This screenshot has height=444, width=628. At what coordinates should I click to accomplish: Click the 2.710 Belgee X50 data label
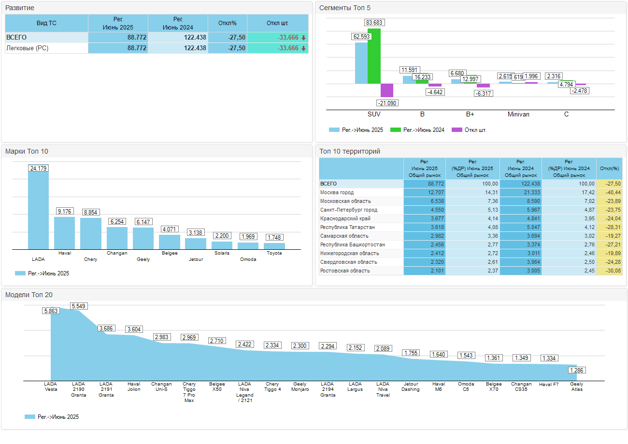point(217,341)
